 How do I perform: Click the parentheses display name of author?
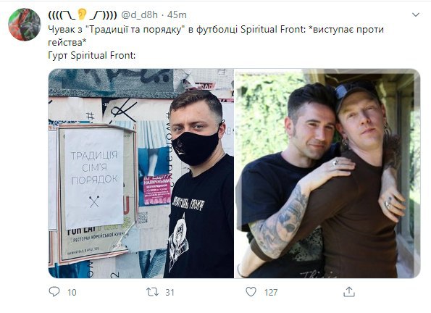point(83,14)
